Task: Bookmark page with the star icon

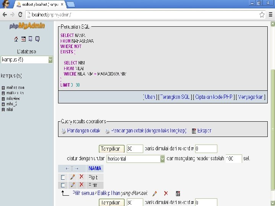Action: click(262, 15)
